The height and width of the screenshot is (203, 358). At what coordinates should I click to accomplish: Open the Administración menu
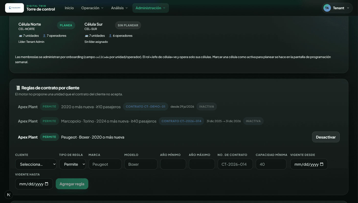coord(150,8)
